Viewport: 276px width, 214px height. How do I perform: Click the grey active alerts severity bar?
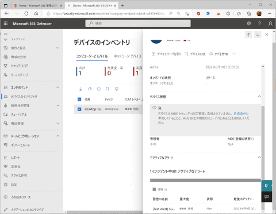(x=205, y=180)
